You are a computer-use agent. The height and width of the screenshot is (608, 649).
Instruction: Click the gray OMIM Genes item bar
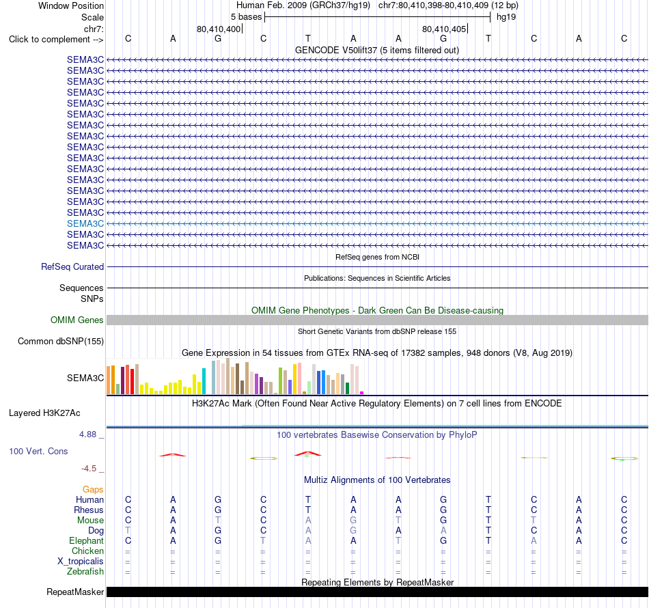[377, 320]
